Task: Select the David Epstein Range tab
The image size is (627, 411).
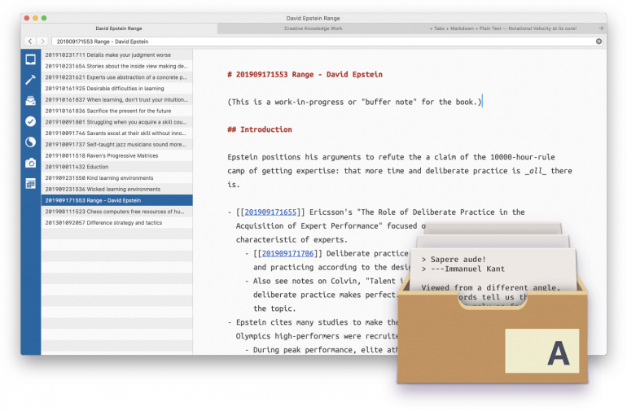Action: [119, 28]
